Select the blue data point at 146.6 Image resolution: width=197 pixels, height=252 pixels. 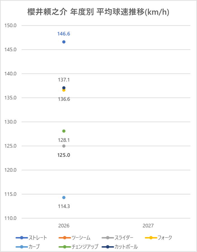[64, 42]
